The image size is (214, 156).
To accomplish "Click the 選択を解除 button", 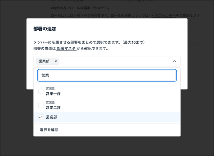I will click(49, 130).
